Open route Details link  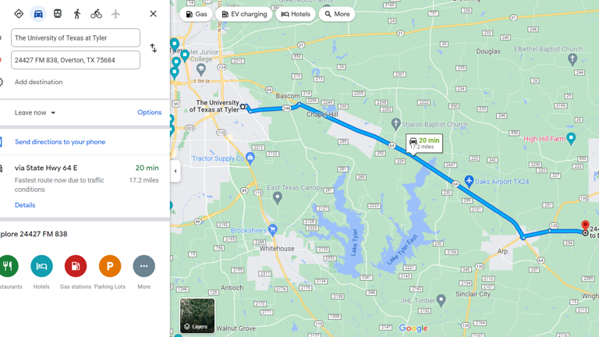click(x=25, y=205)
